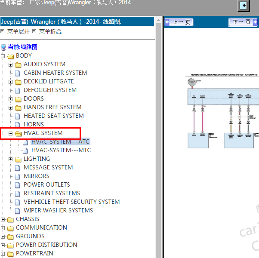Open MIRRORS wiring diagram
The width and height of the screenshot is (259, 258).
click(37, 176)
